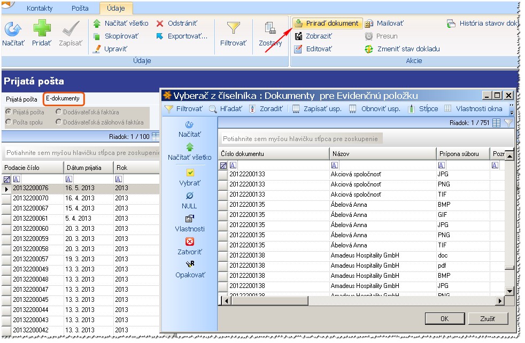Select Dodávateľská zálohová faktúra radio button
Image resolution: width=525 pixels, height=343 pixels.
tap(59, 122)
